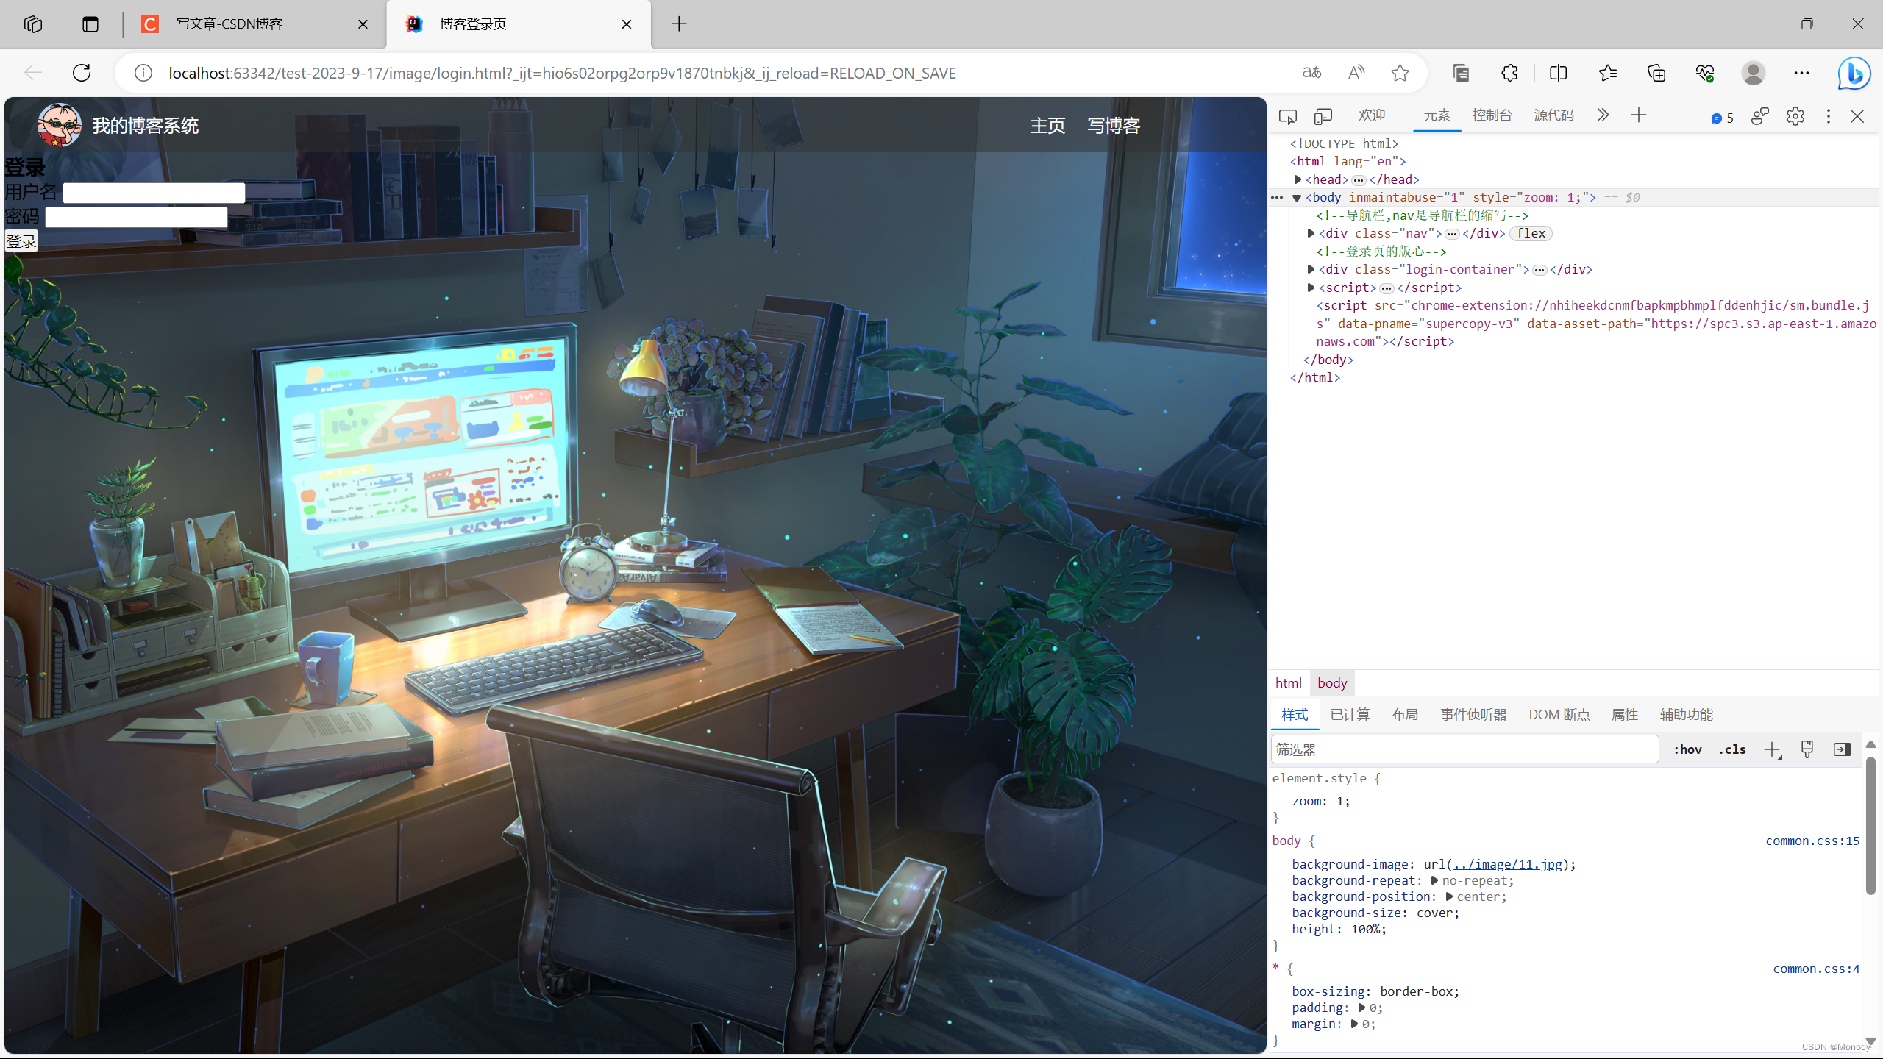Open tab actions menu icon

[90, 24]
